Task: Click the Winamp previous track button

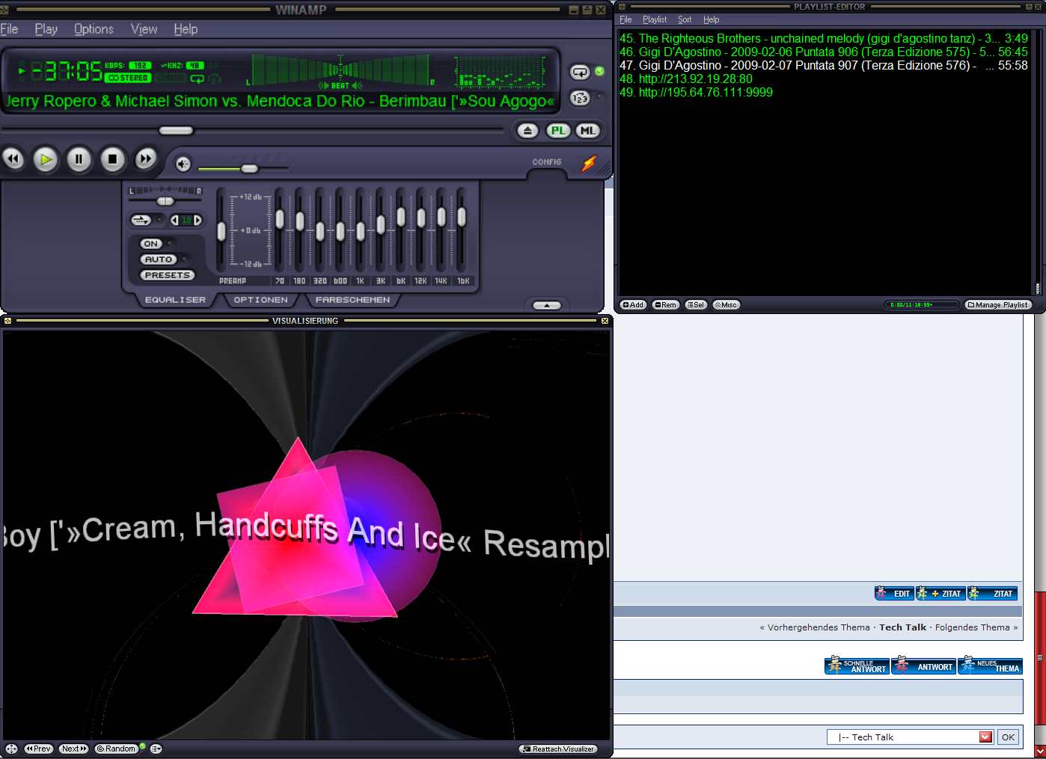Action: click(x=13, y=159)
